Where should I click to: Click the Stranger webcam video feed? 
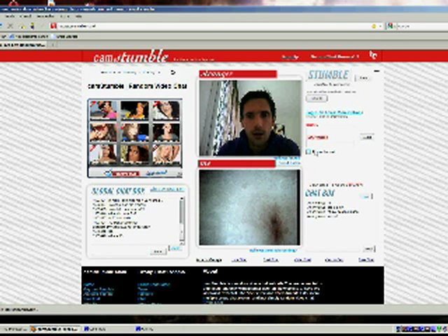pos(250,117)
